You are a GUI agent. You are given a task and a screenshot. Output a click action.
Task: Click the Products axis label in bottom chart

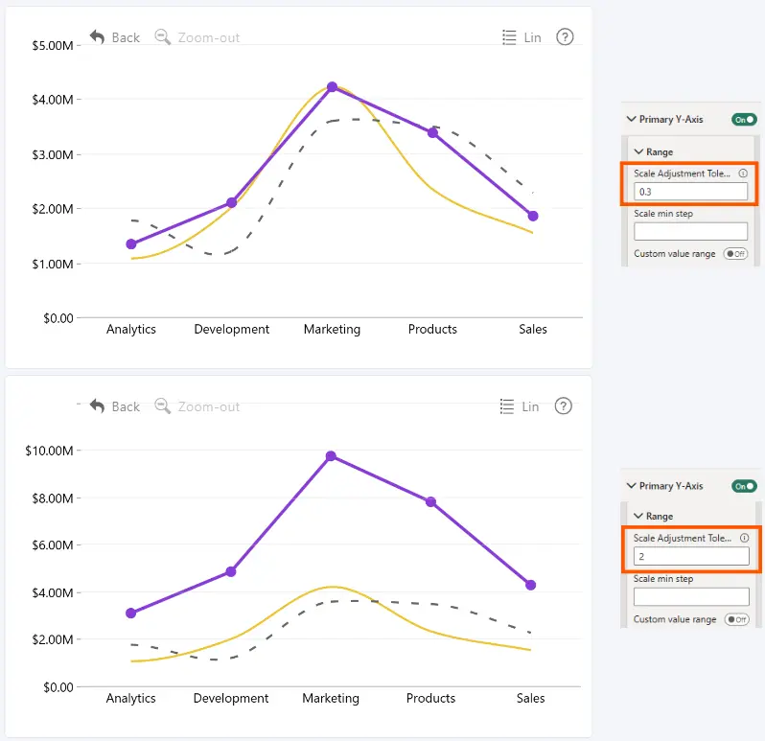point(430,698)
